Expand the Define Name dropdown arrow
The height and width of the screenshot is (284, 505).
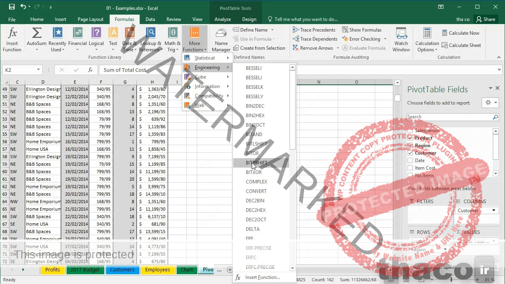coord(272,30)
